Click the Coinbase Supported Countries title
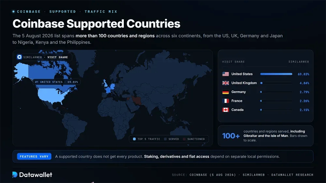This screenshot has width=326, height=183. (96, 24)
